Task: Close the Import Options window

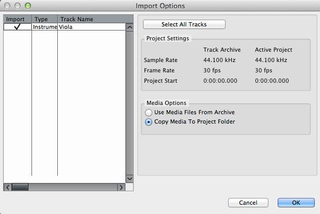Action: point(7,6)
